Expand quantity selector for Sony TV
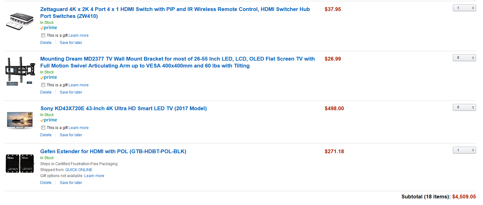The width and height of the screenshot is (483, 205). point(464,107)
